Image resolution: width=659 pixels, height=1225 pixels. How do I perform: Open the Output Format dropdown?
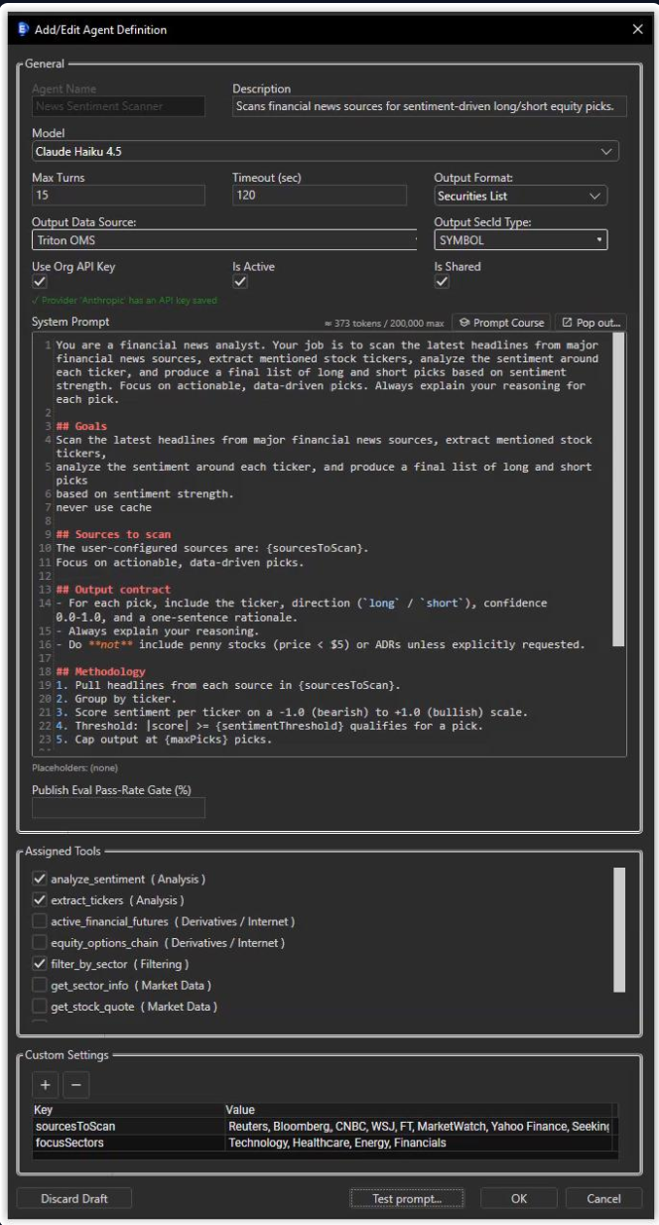click(x=520, y=196)
